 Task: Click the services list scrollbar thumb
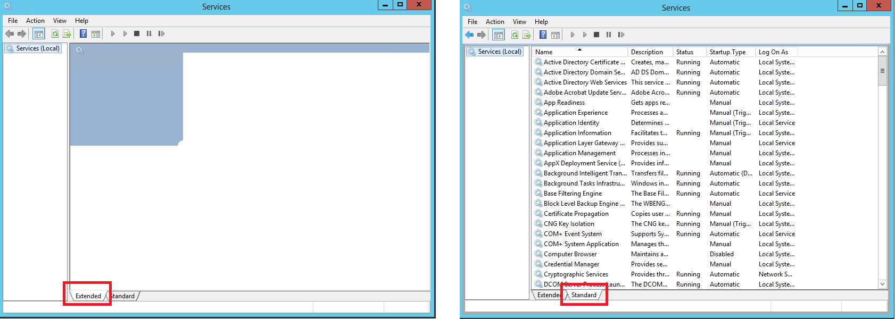pos(882,71)
